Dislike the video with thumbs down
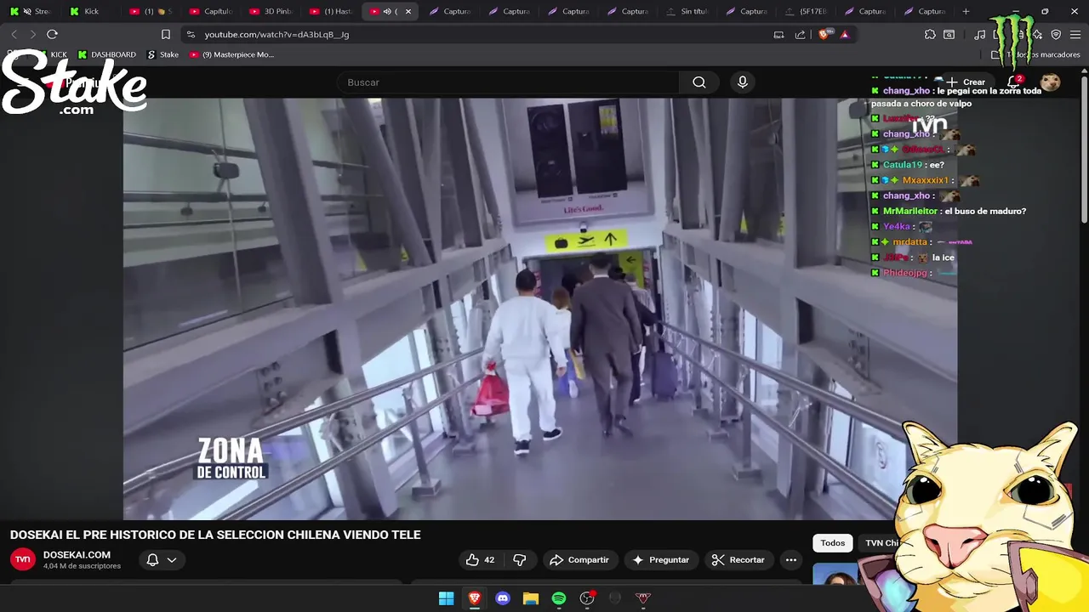The height and width of the screenshot is (612, 1089). click(x=520, y=559)
